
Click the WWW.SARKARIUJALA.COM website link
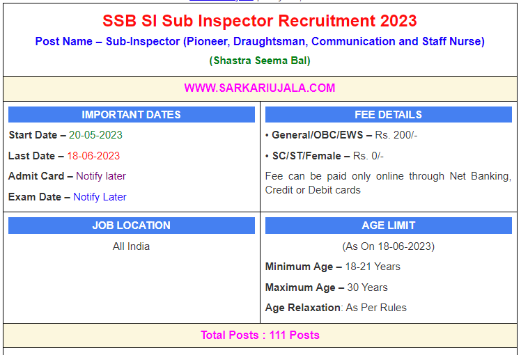[260, 88]
